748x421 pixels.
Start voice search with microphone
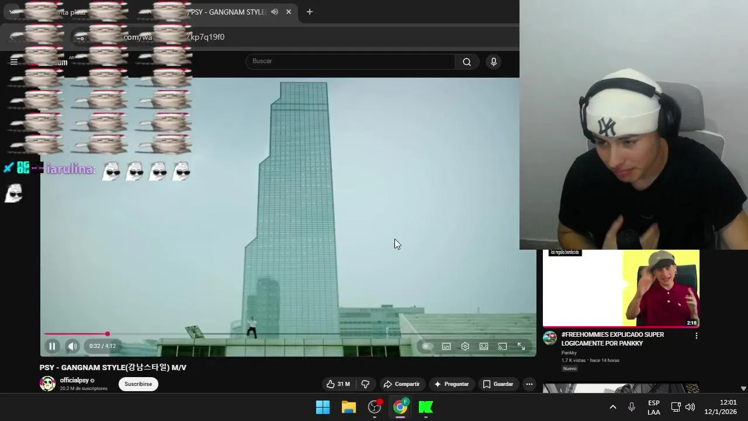pyautogui.click(x=494, y=61)
